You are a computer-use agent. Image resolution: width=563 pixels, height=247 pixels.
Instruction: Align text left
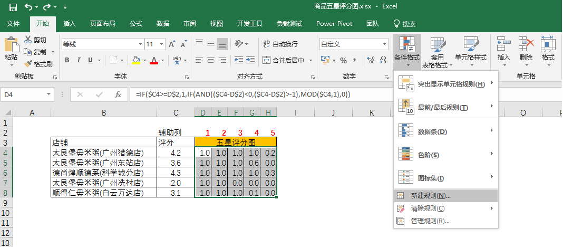click(x=199, y=60)
